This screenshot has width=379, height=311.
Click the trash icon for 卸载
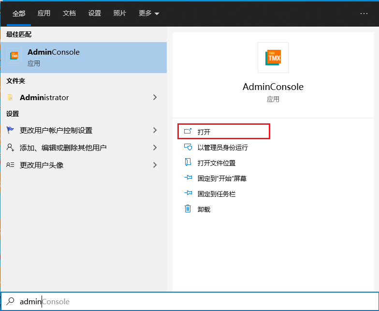click(x=188, y=209)
